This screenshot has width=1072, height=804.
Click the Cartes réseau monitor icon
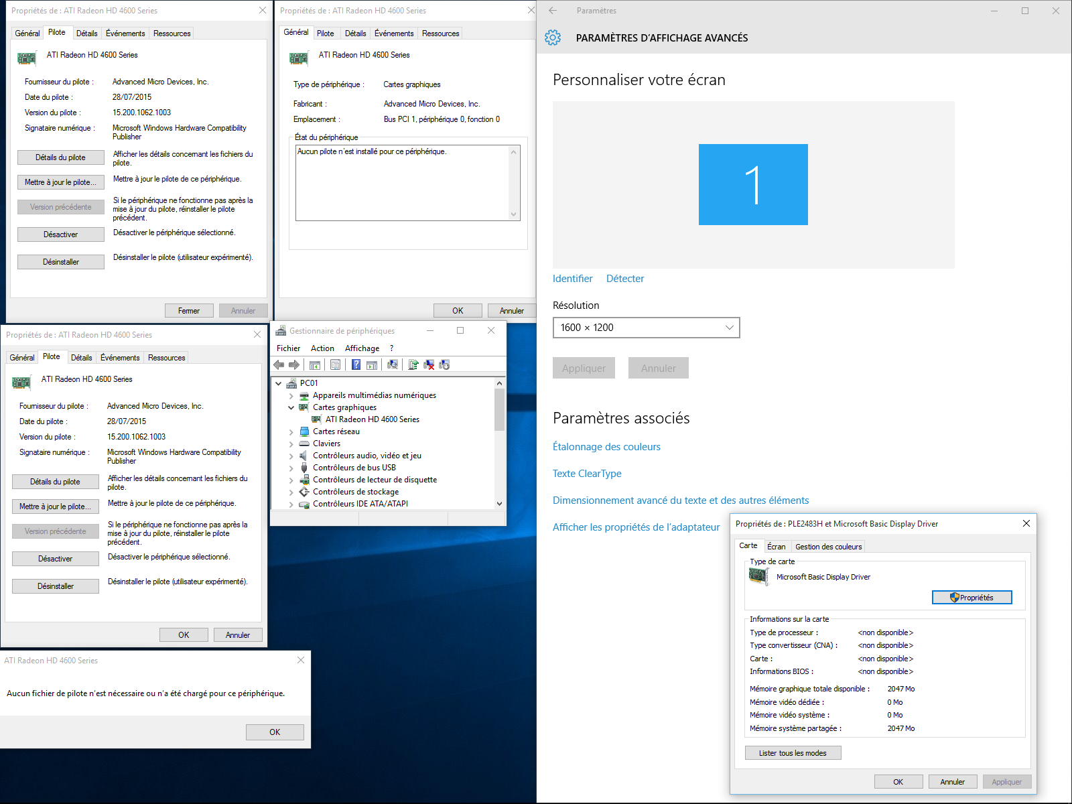coord(304,431)
